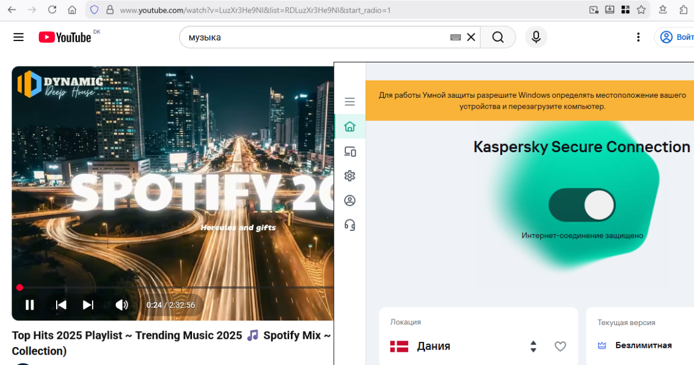Click the Top Hits 2025 Playlist title
The image size is (694, 365).
(x=172, y=343)
